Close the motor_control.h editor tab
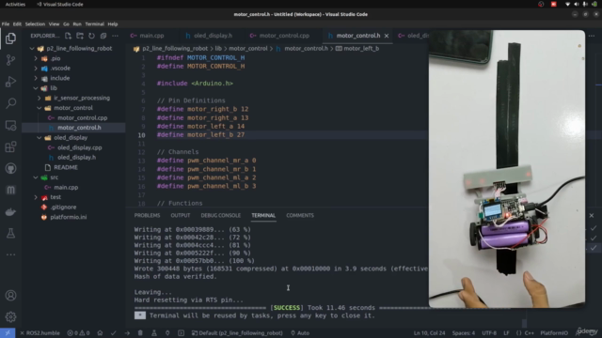This screenshot has height=338, width=602. click(x=387, y=36)
